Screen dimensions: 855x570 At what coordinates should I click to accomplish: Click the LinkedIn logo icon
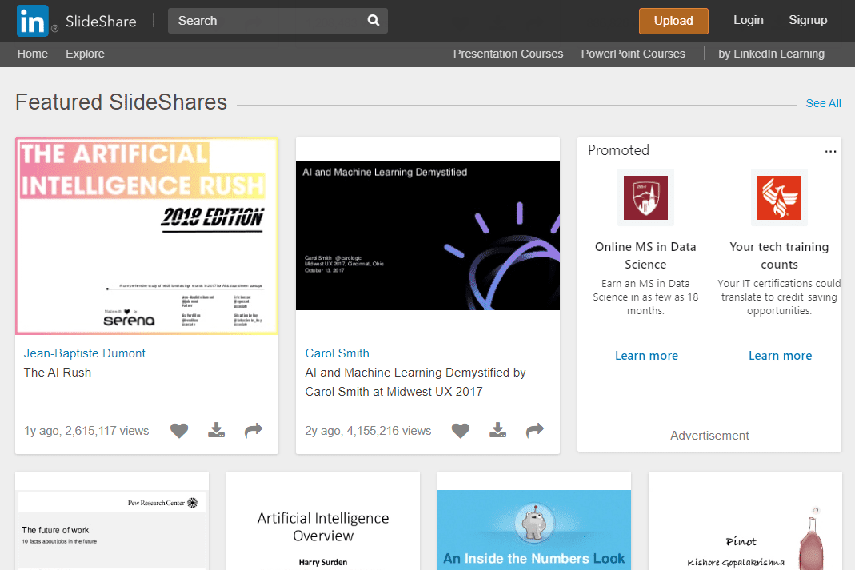click(33, 21)
